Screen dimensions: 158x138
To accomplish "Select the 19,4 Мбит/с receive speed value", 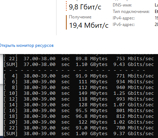I will coord(89,25).
